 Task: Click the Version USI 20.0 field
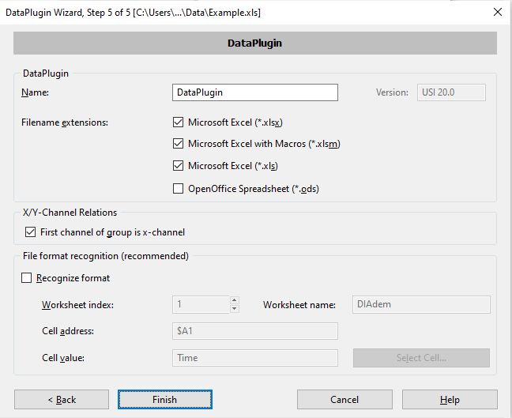click(451, 92)
